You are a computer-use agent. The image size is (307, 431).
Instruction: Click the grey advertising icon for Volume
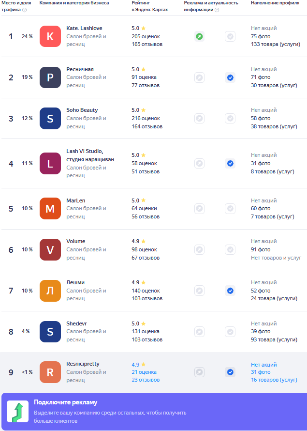tap(199, 249)
